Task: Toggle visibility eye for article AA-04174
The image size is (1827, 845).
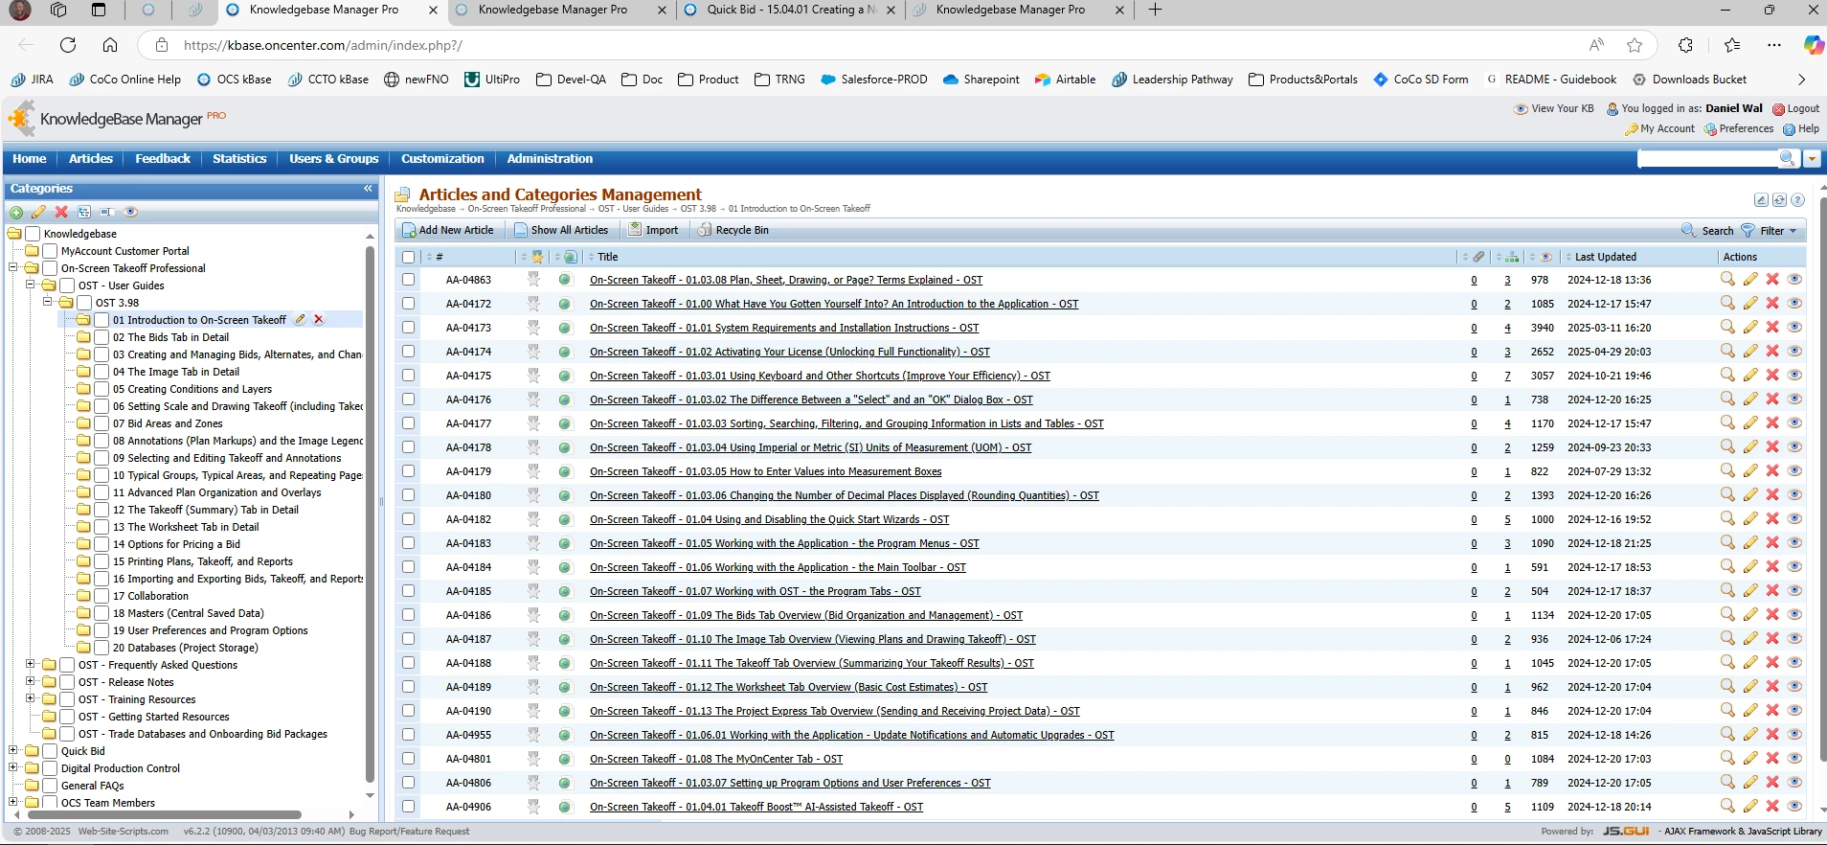Action: point(1794,351)
